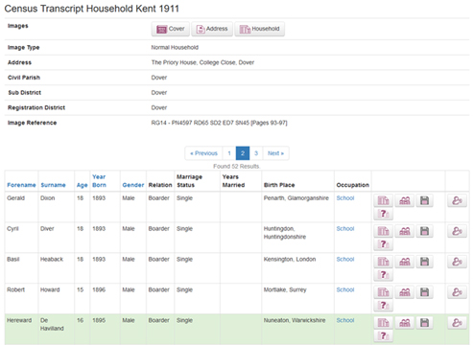
Task: Sort table by Forename column
Action: [x=21, y=185]
